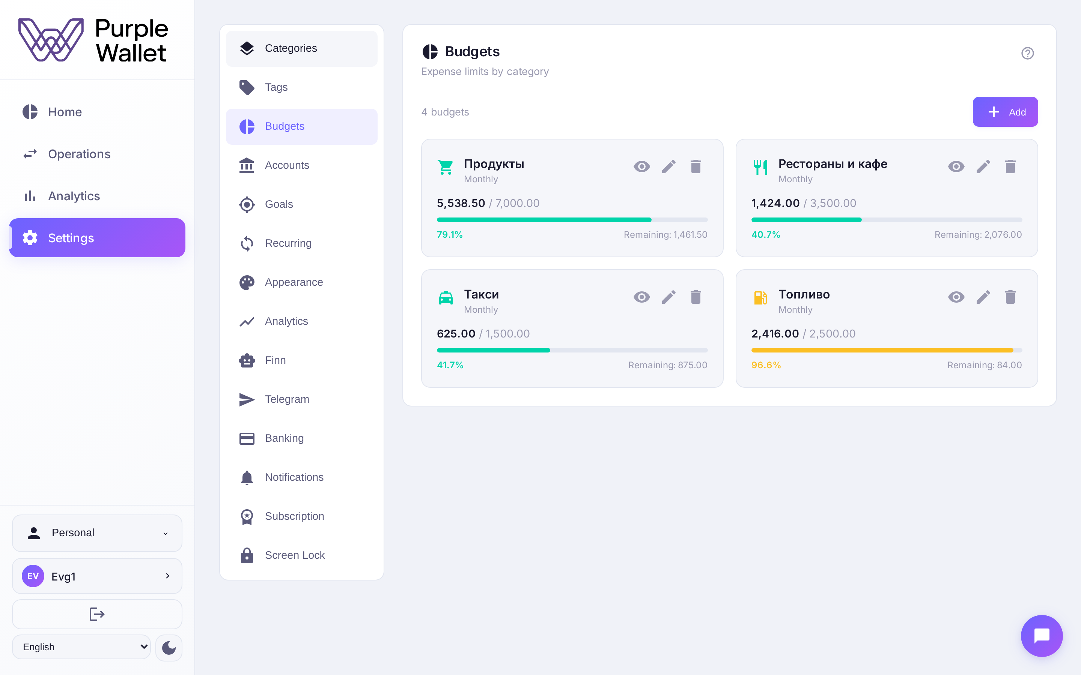Toggle visibility of the Топливо budget
Screen dimensions: 1081x675
pos(956,297)
